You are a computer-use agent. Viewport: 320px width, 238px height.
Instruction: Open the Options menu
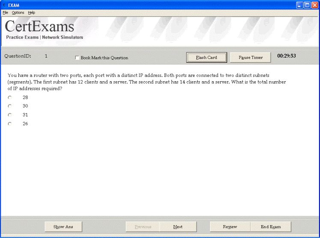[18, 13]
